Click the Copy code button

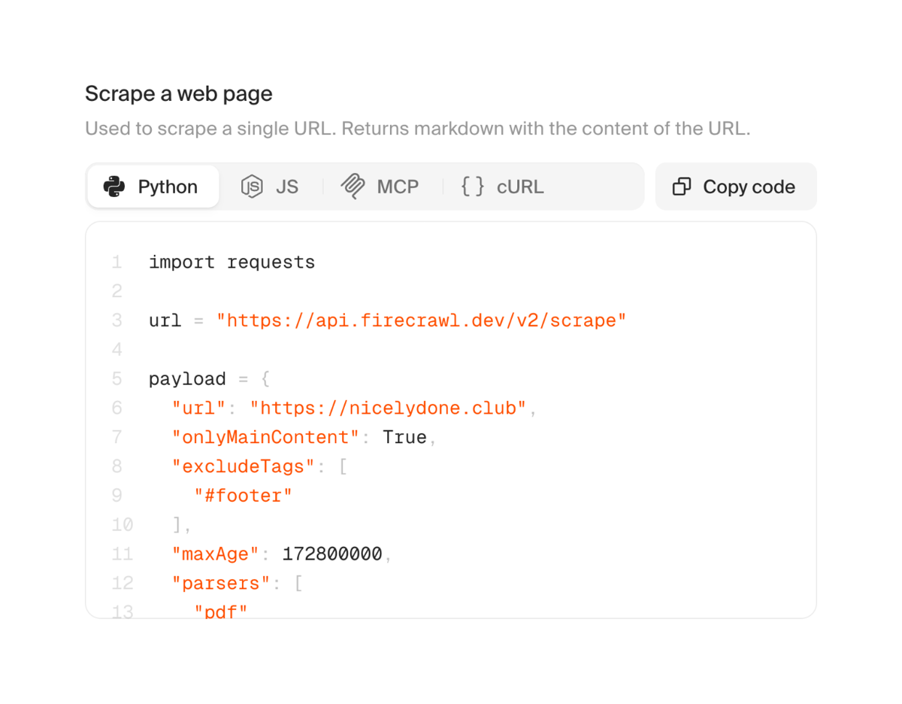click(x=735, y=187)
